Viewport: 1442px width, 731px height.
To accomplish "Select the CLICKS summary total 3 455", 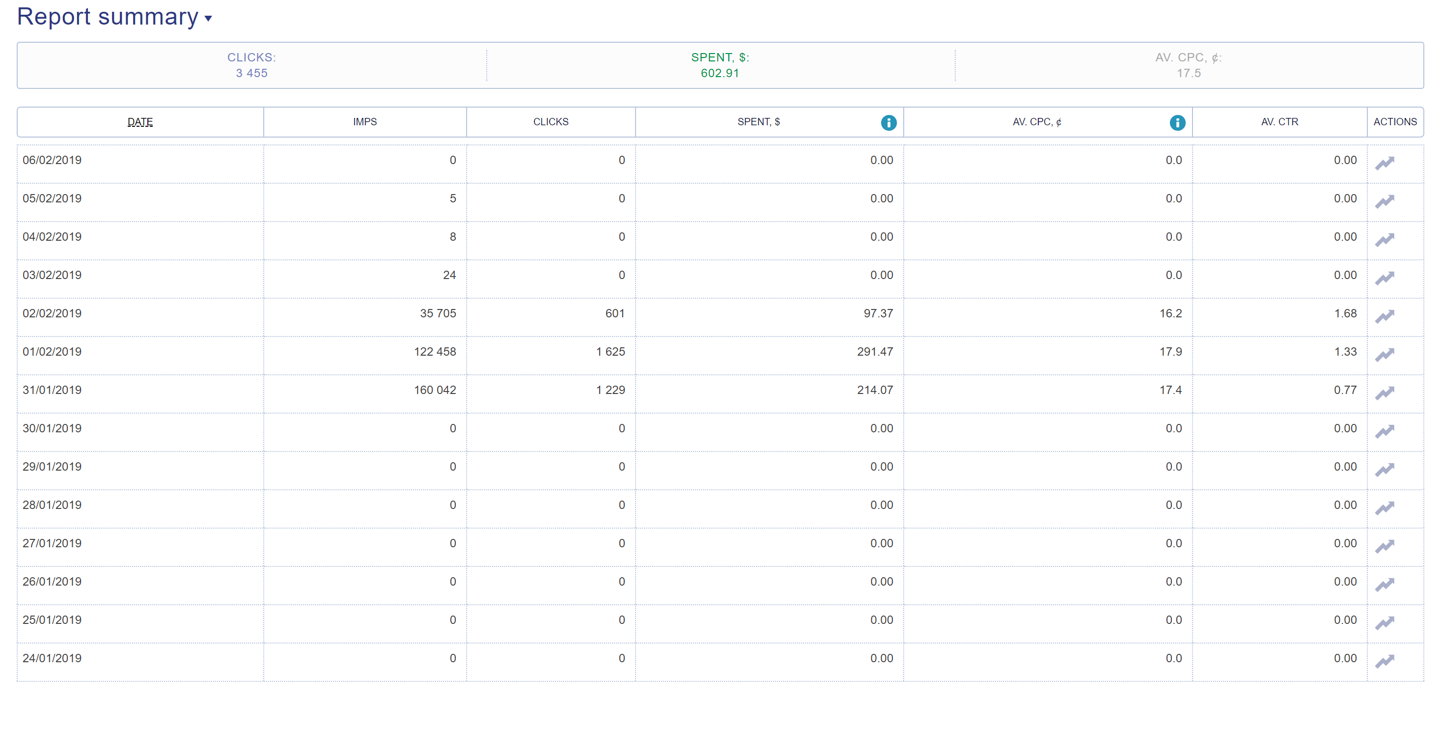I will pos(251,73).
